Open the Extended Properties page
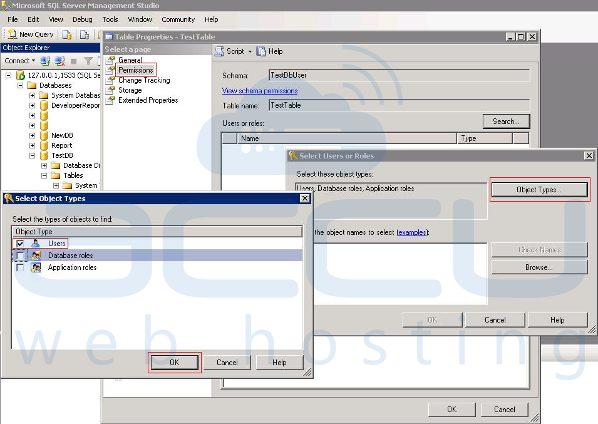Screen dimensions: 598x424 click(x=148, y=100)
